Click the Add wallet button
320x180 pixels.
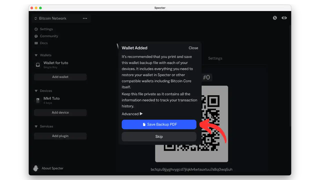click(x=60, y=77)
